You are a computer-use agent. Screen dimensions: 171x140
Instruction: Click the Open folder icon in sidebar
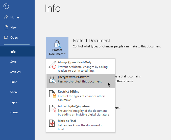(6, 38)
